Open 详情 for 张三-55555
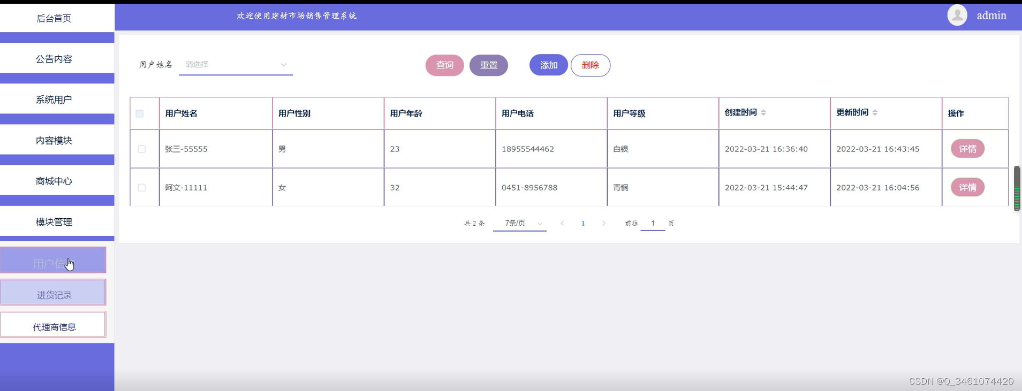Viewport: 1022px width, 391px height. (x=968, y=149)
